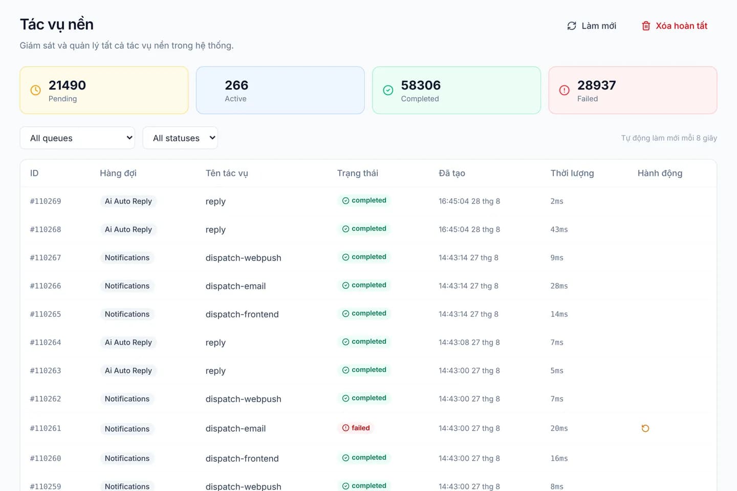Image resolution: width=737 pixels, height=491 pixels.
Task: Click task ID #110261
Action: (x=46, y=429)
